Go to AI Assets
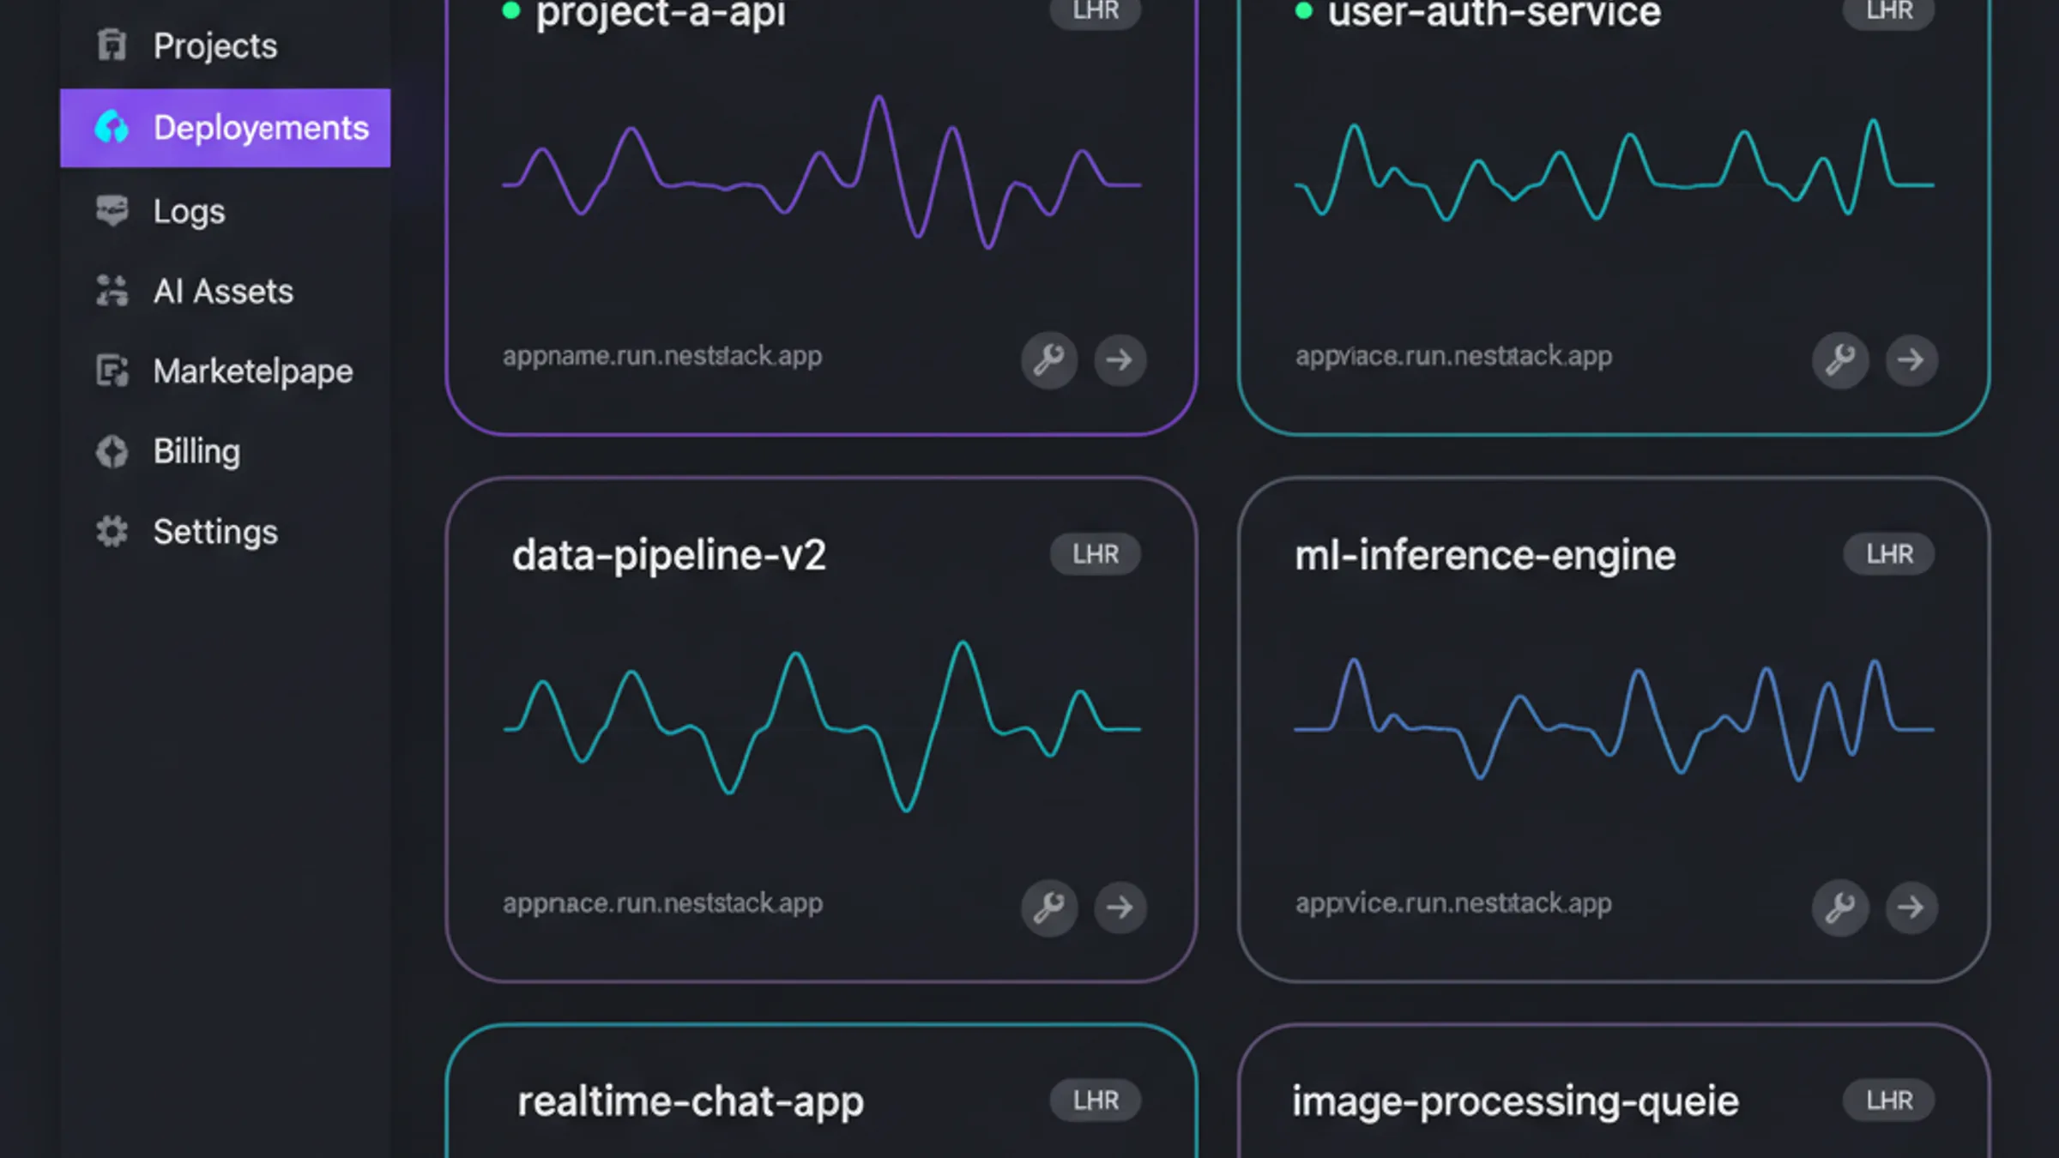The image size is (2059, 1158). 225,292
